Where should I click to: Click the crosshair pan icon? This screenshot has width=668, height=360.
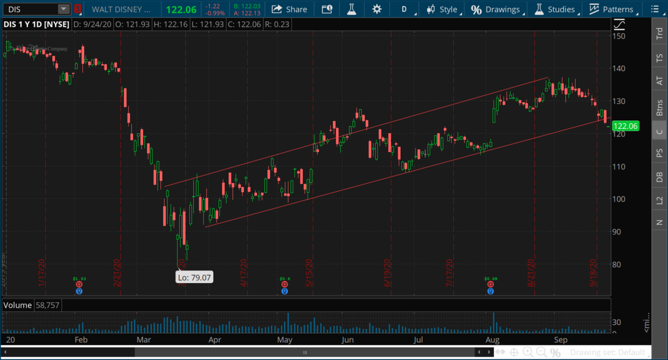514,352
